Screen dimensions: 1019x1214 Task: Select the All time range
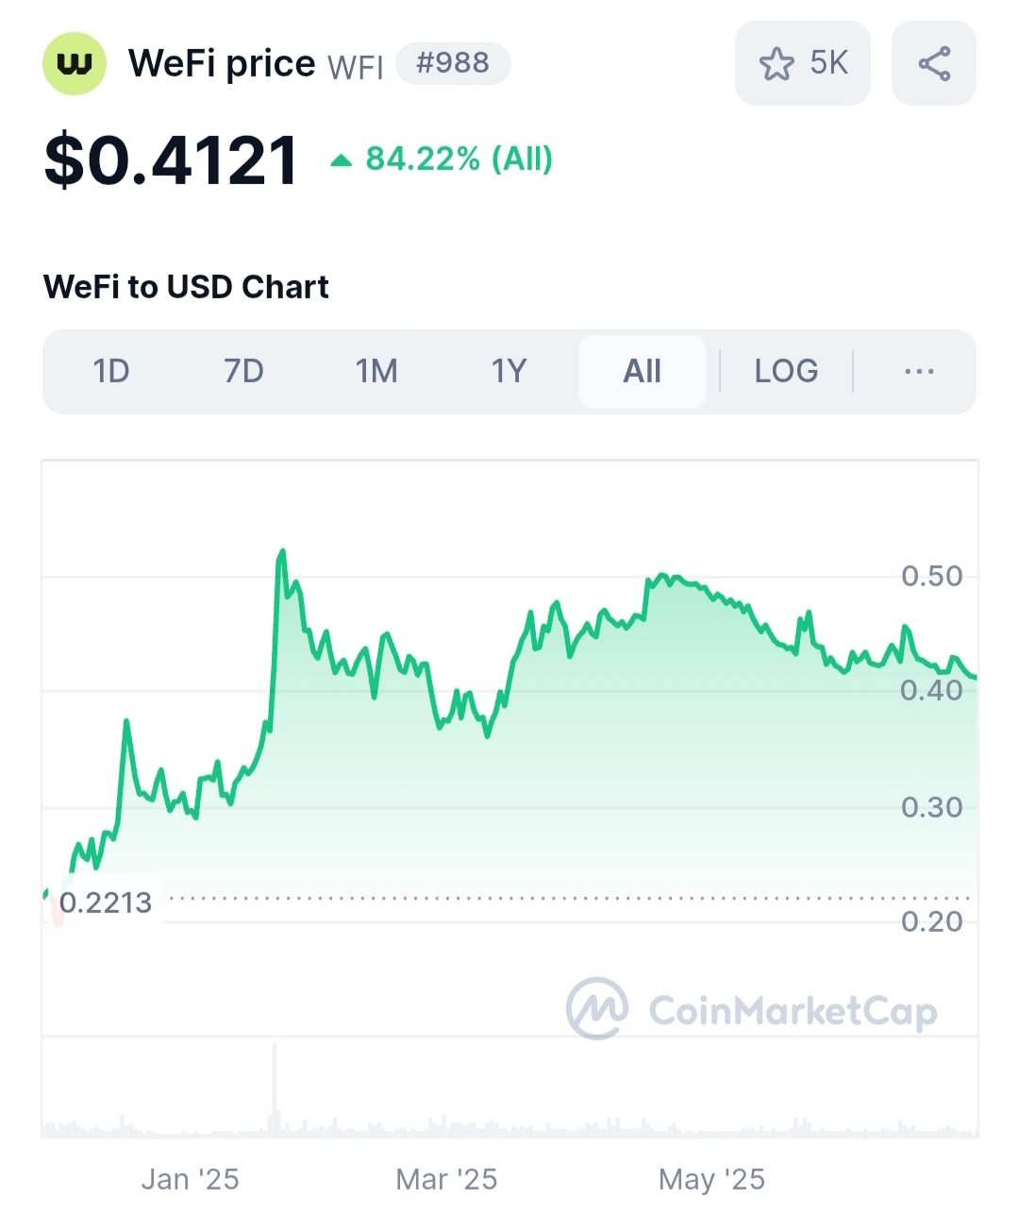point(642,371)
